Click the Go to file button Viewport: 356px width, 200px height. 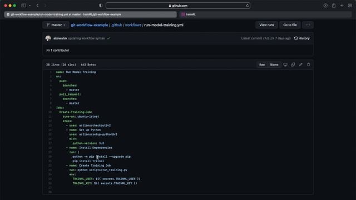coord(290,25)
